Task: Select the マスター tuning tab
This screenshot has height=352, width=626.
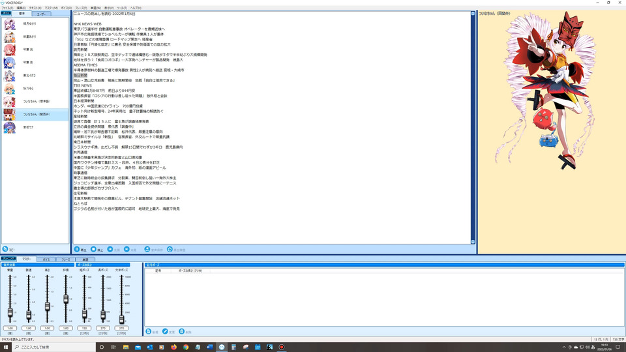Action: [x=27, y=259]
